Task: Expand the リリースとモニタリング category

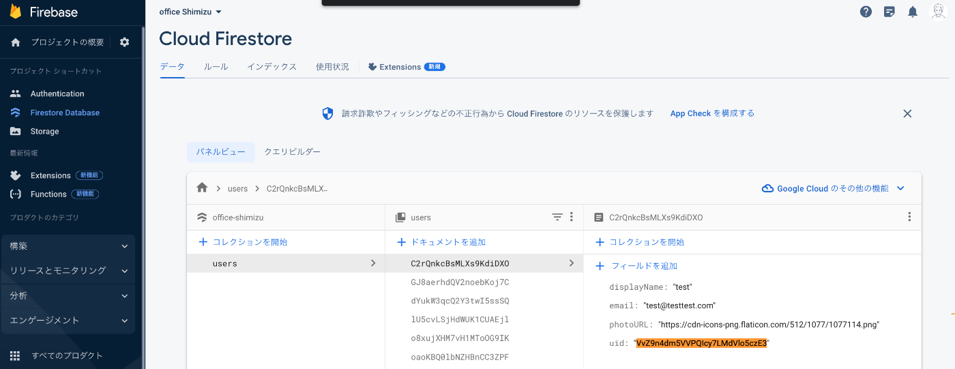Action: [68, 271]
